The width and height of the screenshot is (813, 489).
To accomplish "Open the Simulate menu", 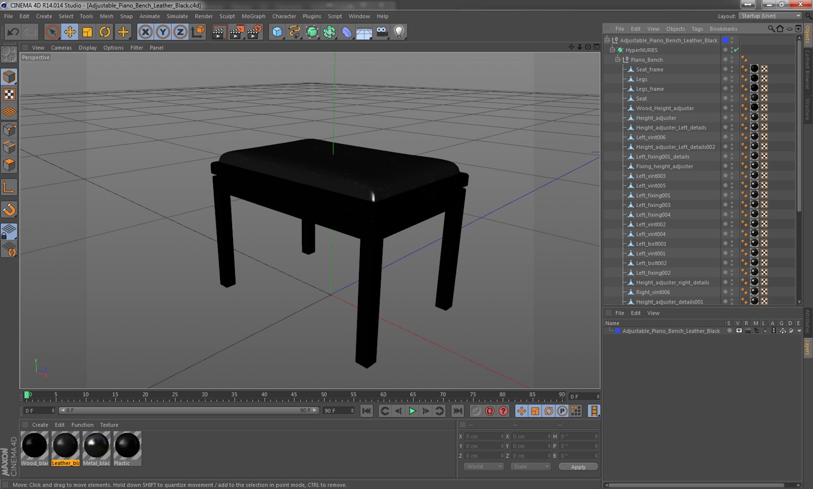I will coord(177,16).
